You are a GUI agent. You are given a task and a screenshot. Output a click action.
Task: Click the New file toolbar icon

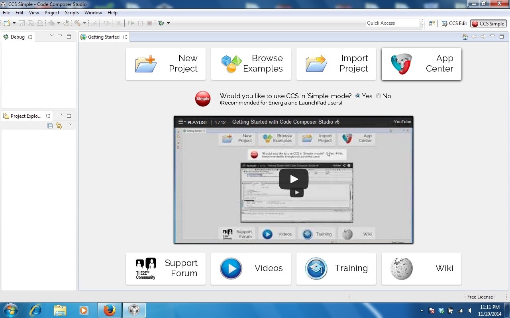7,23
